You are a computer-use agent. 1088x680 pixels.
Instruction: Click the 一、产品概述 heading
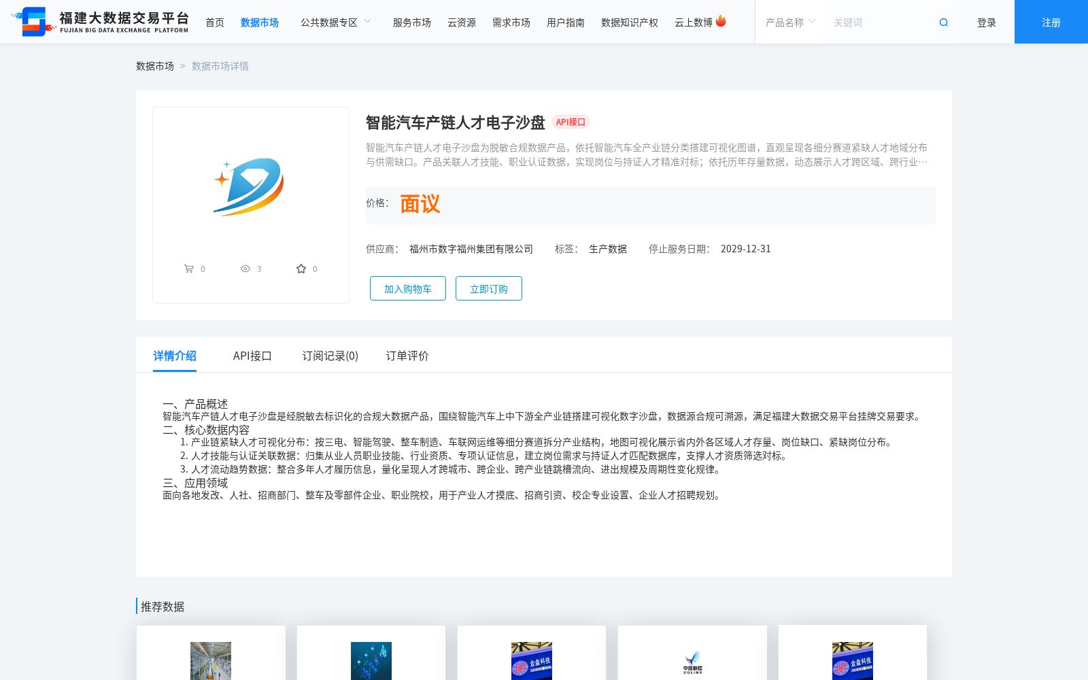[195, 404]
